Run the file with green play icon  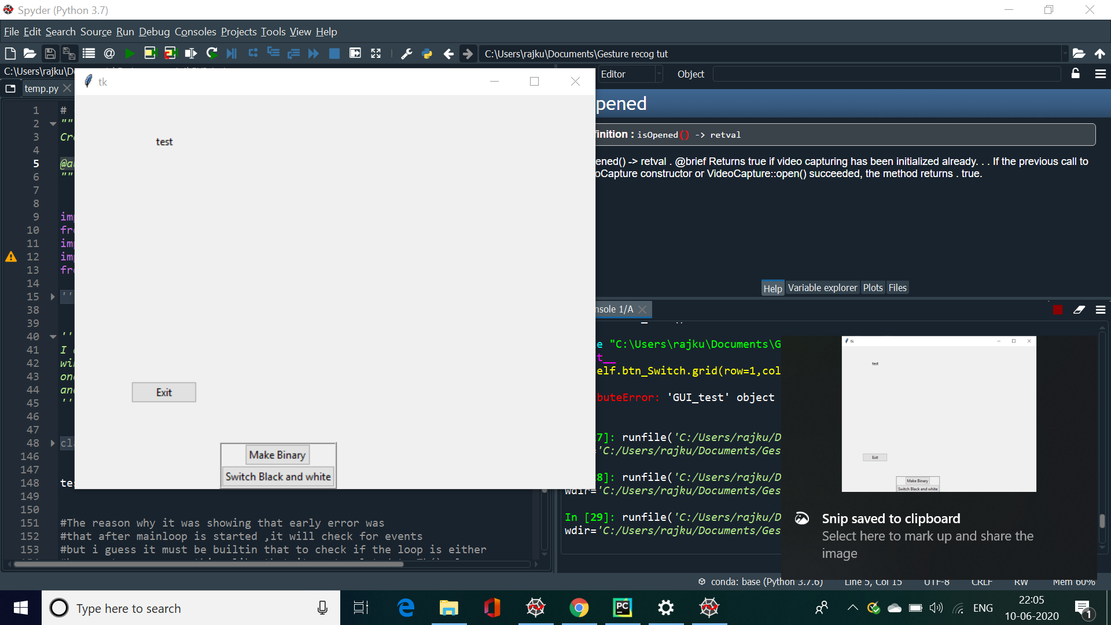130,54
